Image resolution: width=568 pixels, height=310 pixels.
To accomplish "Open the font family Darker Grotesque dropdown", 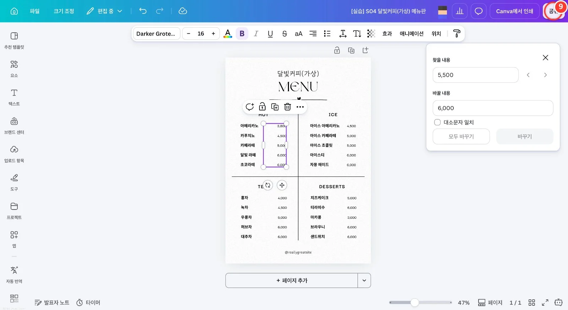I will coord(157,34).
